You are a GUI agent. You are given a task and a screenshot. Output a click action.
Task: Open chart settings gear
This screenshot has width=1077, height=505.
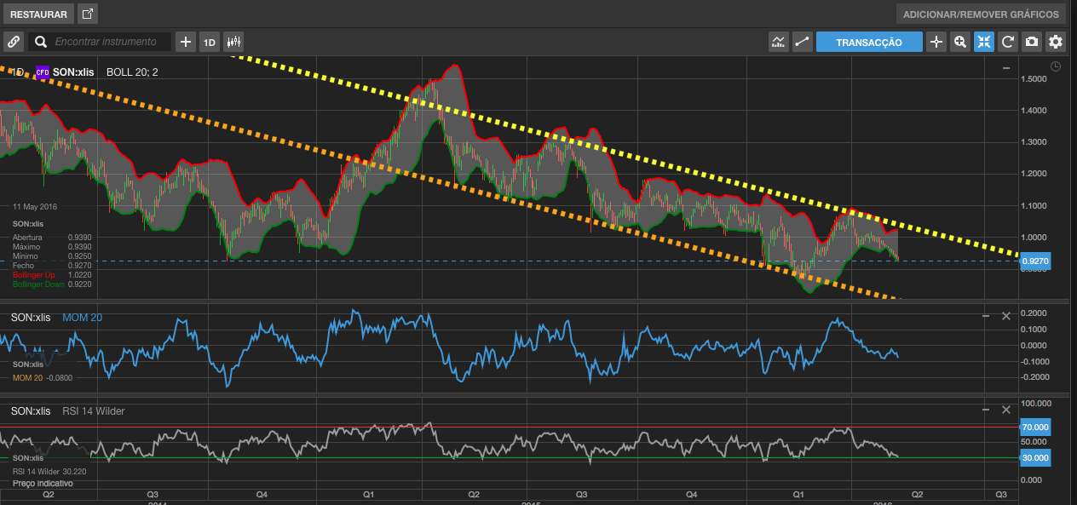click(x=1056, y=42)
